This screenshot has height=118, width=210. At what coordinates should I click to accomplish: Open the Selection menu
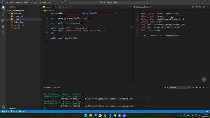(x=19, y=2)
